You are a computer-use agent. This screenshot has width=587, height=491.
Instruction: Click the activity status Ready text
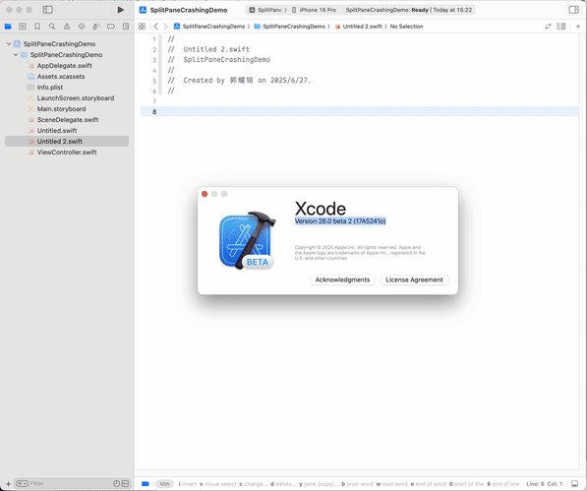(x=420, y=10)
